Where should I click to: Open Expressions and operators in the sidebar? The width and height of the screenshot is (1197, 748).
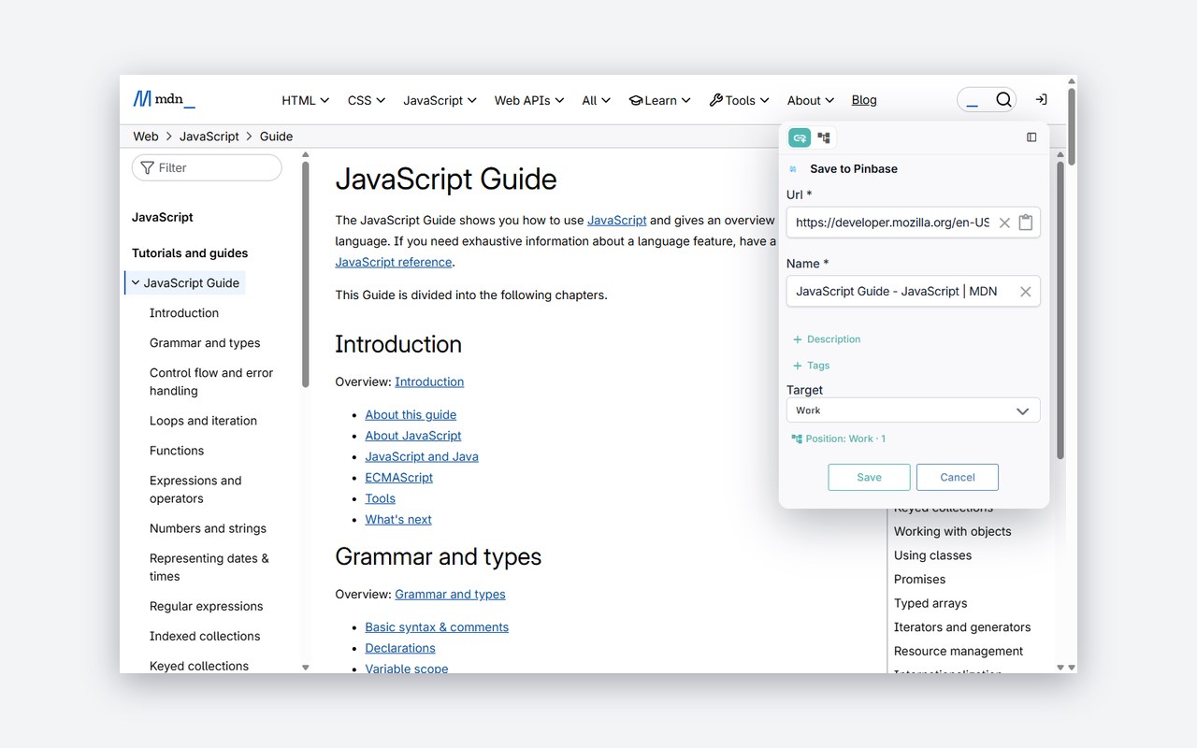(x=195, y=489)
